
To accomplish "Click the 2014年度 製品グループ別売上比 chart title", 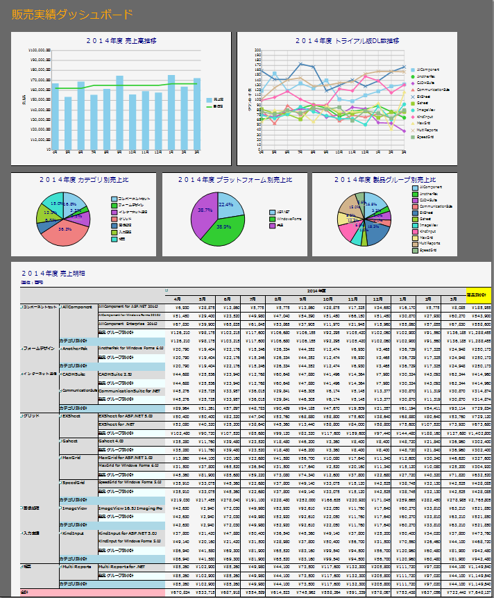I will pos(385,180).
